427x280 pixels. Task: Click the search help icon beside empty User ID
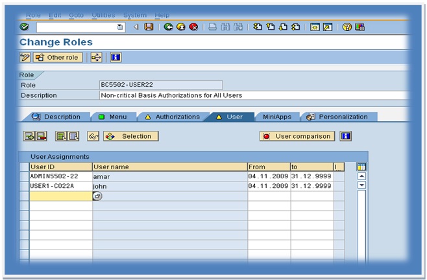click(x=97, y=196)
